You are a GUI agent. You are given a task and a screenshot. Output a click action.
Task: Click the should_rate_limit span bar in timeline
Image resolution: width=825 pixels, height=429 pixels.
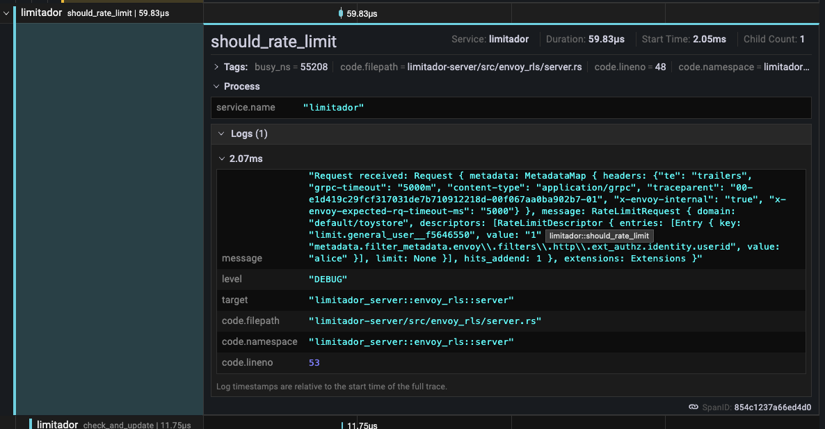pyautogui.click(x=340, y=13)
